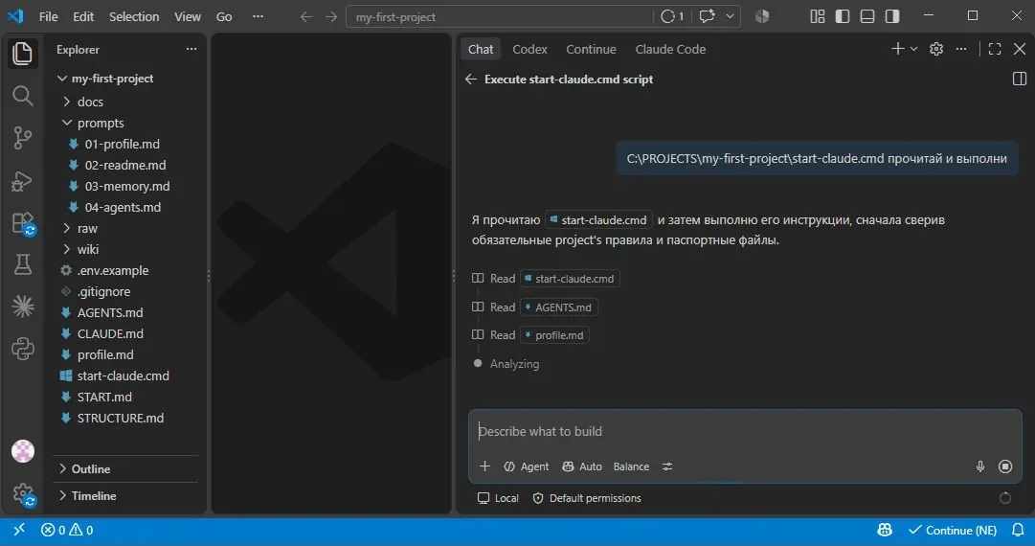The image size is (1035, 546).
Task: Open the Search view in activity bar
Action: [22, 96]
